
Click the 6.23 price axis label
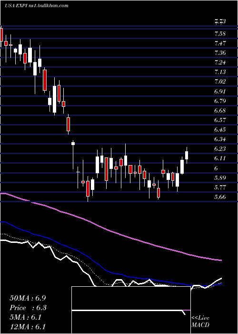point(220,149)
